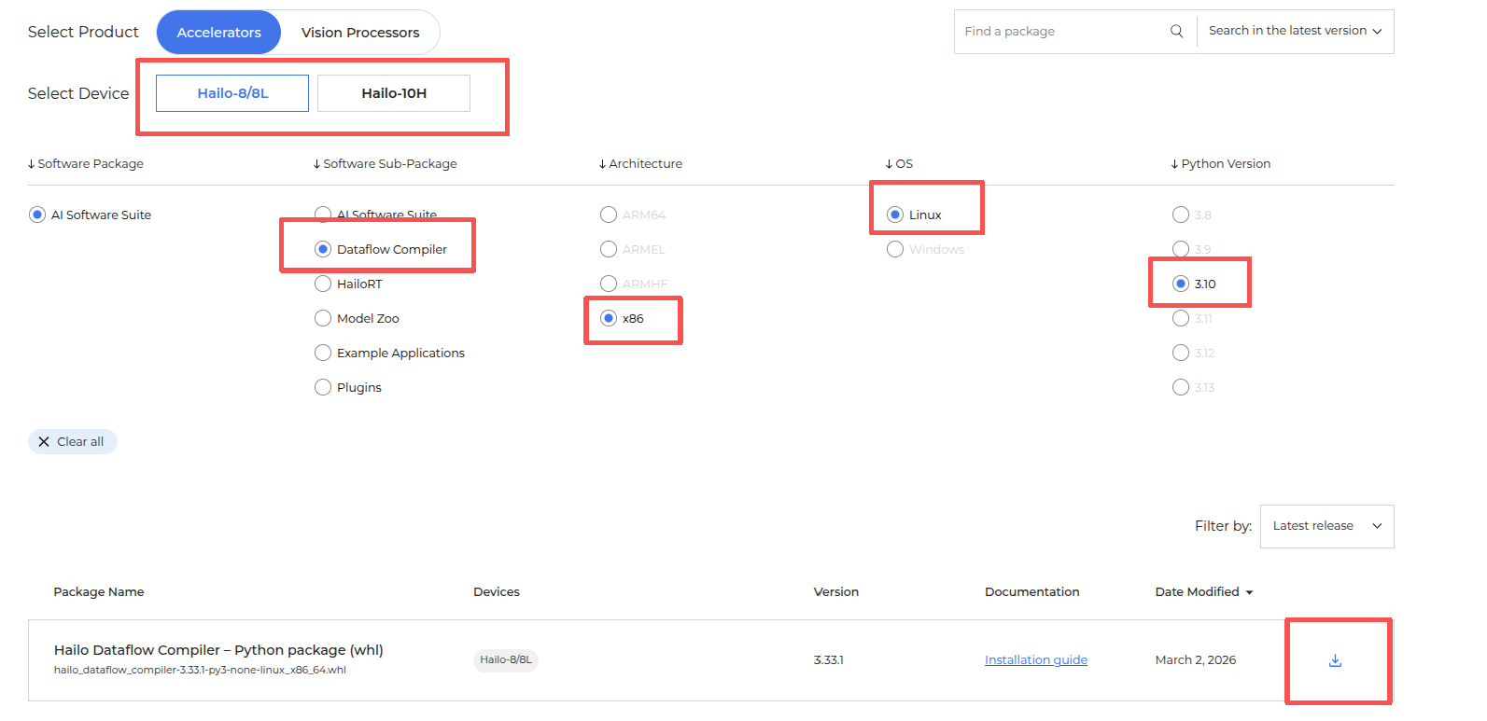Open the Latest release filter dropdown
1487x721 pixels.
pos(1326,526)
